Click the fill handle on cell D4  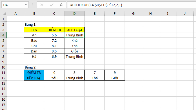85,38
